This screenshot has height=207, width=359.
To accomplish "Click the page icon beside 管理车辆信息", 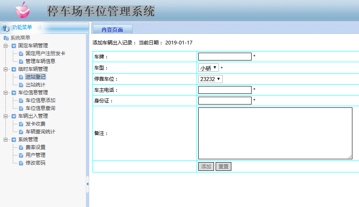I will tap(21, 61).
